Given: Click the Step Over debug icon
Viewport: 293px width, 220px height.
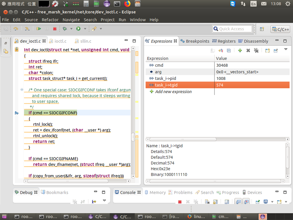Looking at the screenshot, I should coord(16,28).
